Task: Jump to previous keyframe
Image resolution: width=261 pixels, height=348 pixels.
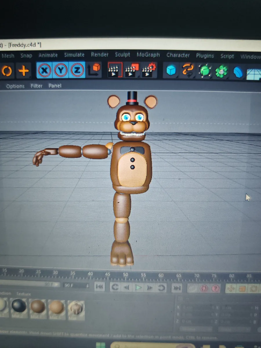Action: coord(115,287)
